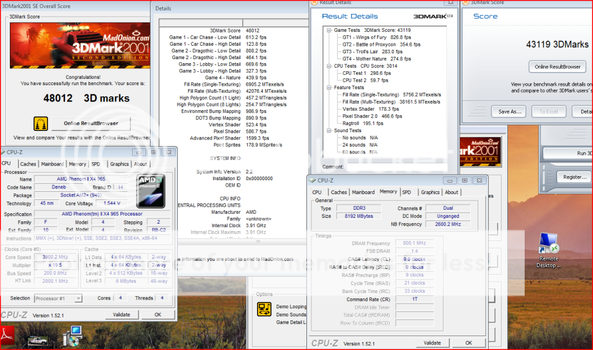Screen dimensions: 593x350
Task: Click the 3DMark2001 MadOnion banner image
Action: pos(80,45)
